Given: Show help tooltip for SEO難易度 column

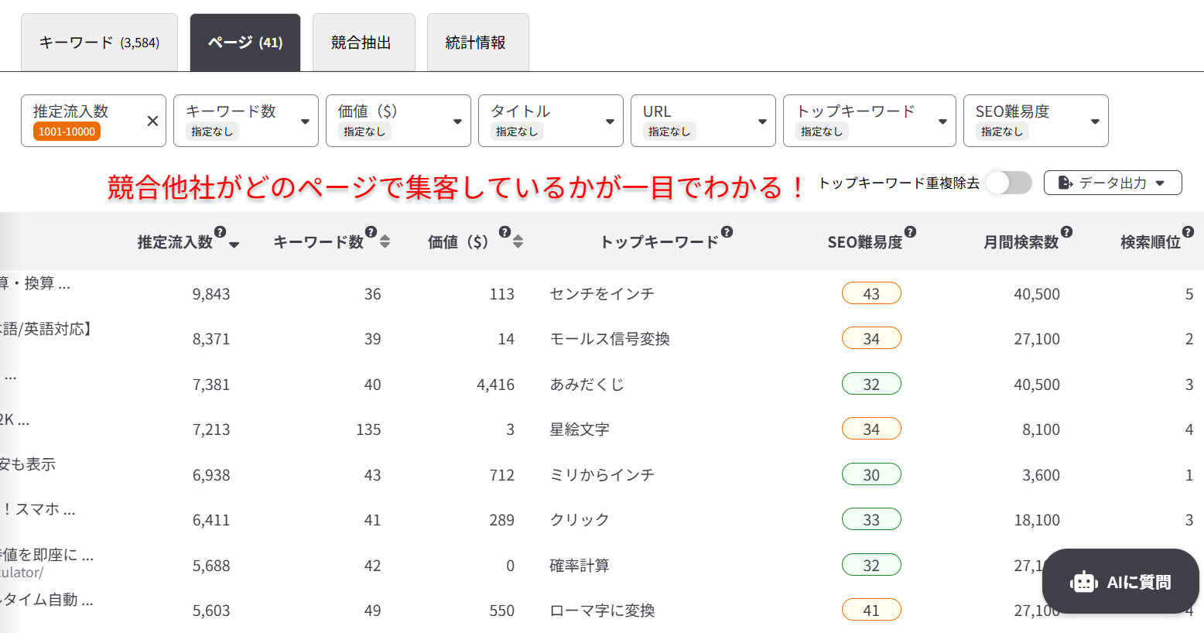Looking at the screenshot, I should click(910, 232).
